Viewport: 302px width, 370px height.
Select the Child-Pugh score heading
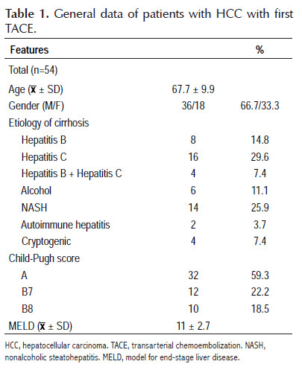pos(44,258)
